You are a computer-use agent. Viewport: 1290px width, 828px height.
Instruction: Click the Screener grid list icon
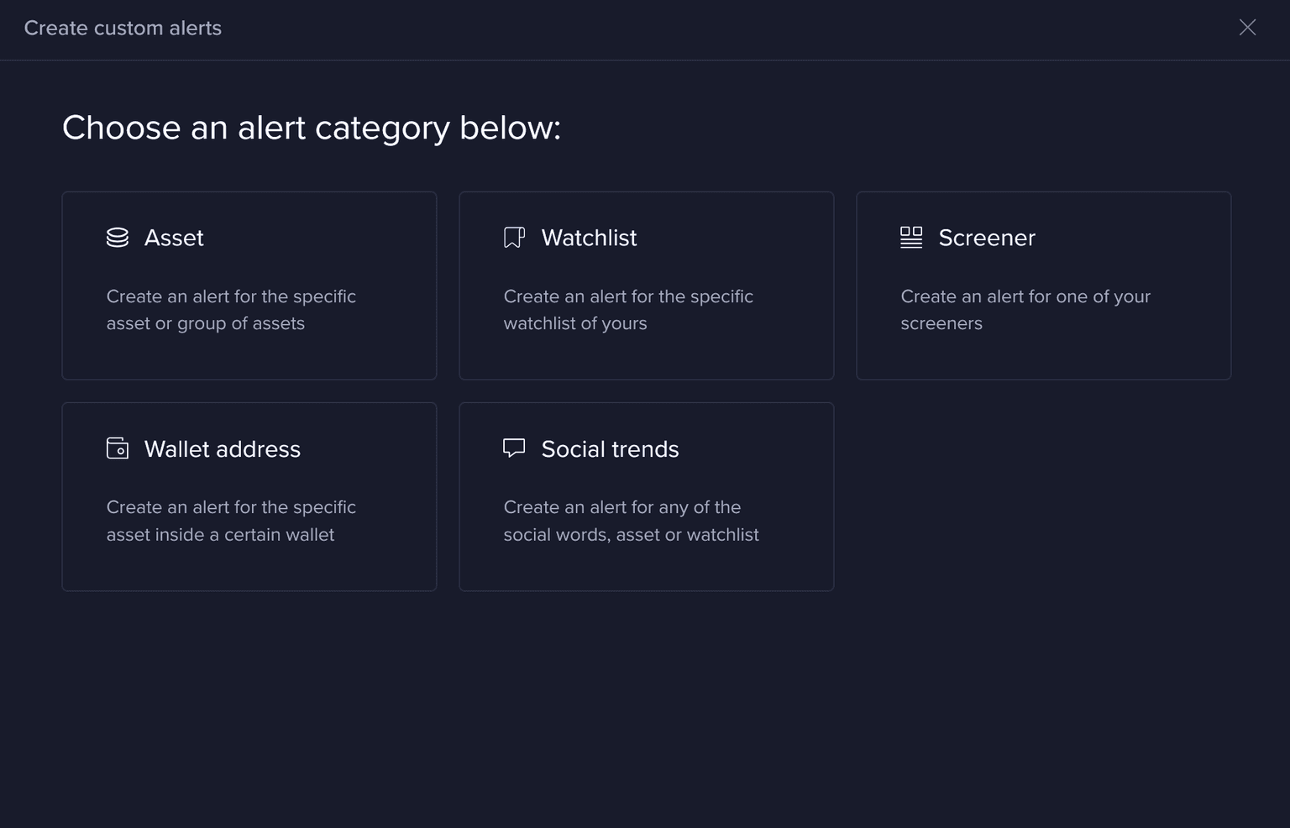[x=911, y=238]
